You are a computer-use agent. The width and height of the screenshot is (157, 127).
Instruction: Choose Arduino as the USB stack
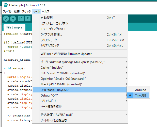140,90
